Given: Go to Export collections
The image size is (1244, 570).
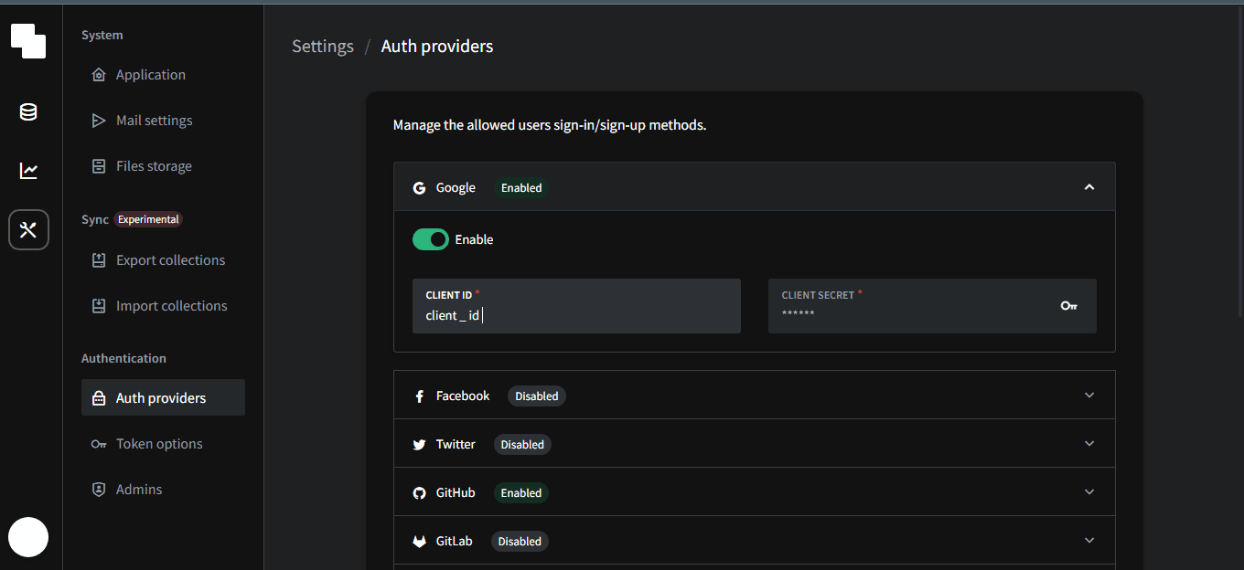Looking at the screenshot, I should pyautogui.click(x=163, y=260).
